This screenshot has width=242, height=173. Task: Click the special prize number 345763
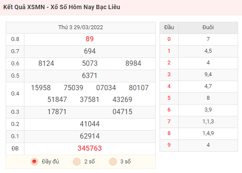point(90,148)
